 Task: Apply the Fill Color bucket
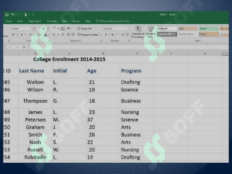click(39, 35)
